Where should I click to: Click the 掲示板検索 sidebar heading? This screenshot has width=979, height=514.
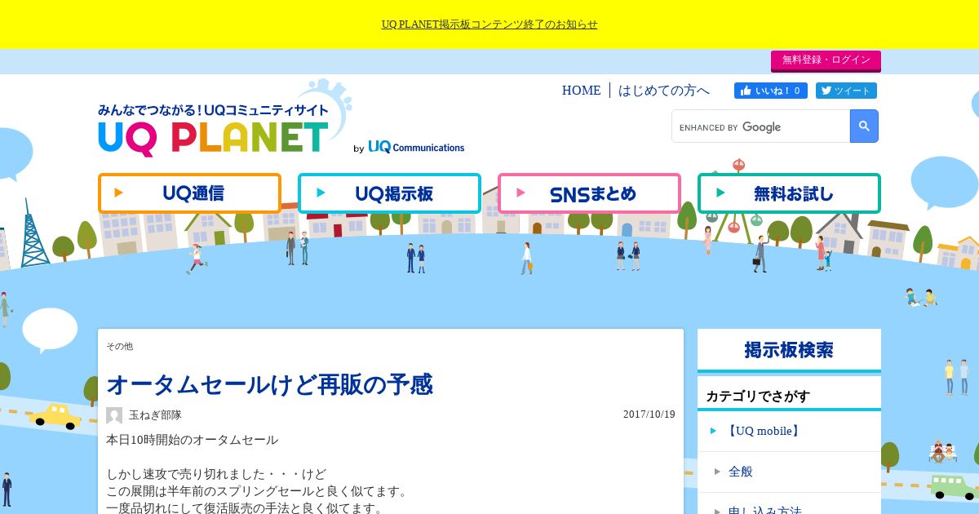point(789,350)
